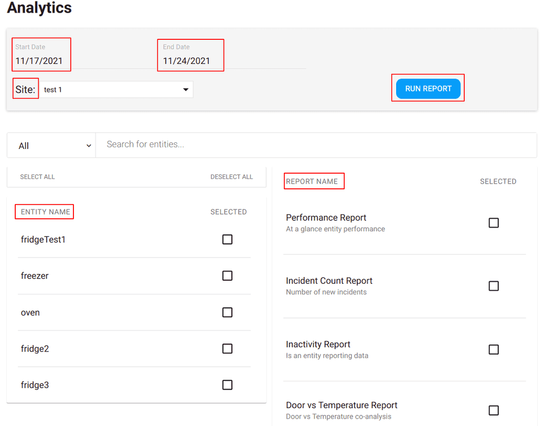Image resolution: width=543 pixels, height=426 pixels.
Task: Select the fridgeTest1 entity checkbox
Action: [227, 239]
